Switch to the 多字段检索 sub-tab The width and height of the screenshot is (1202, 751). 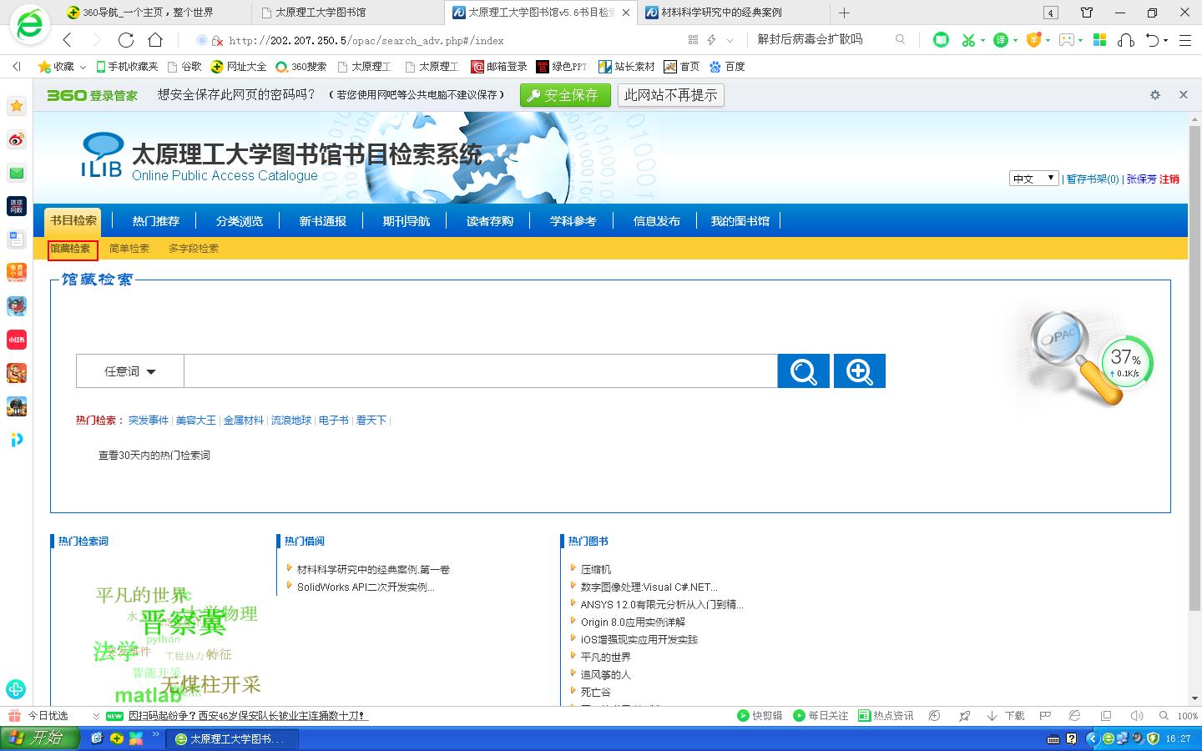pyautogui.click(x=194, y=249)
